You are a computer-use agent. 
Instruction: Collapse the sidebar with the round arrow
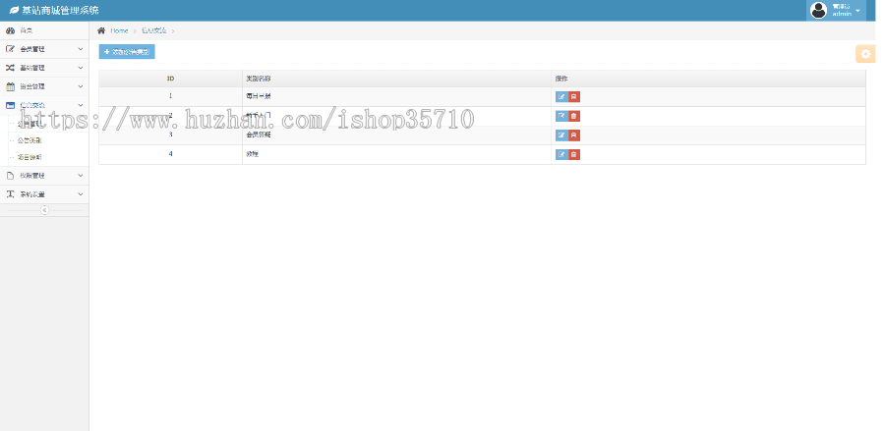tap(44, 210)
